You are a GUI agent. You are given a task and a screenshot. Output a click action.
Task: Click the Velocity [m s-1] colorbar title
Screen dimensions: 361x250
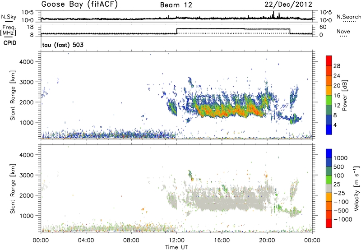pyautogui.click(x=356, y=188)
